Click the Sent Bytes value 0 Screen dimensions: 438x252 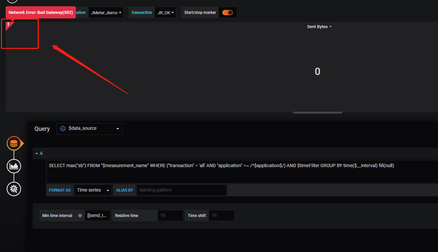pyautogui.click(x=317, y=72)
